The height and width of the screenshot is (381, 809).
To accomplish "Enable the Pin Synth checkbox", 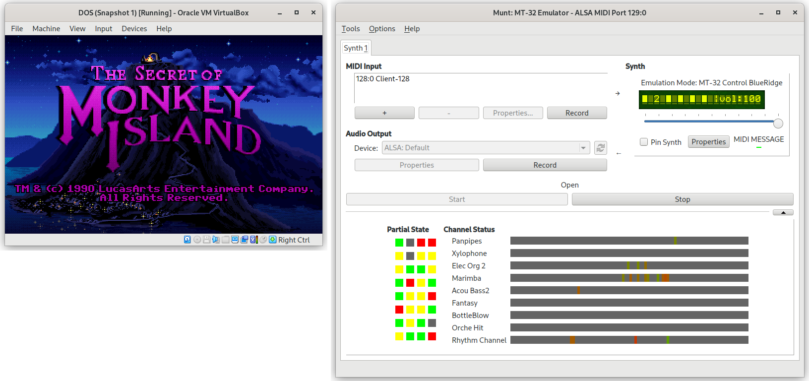I will (x=644, y=142).
